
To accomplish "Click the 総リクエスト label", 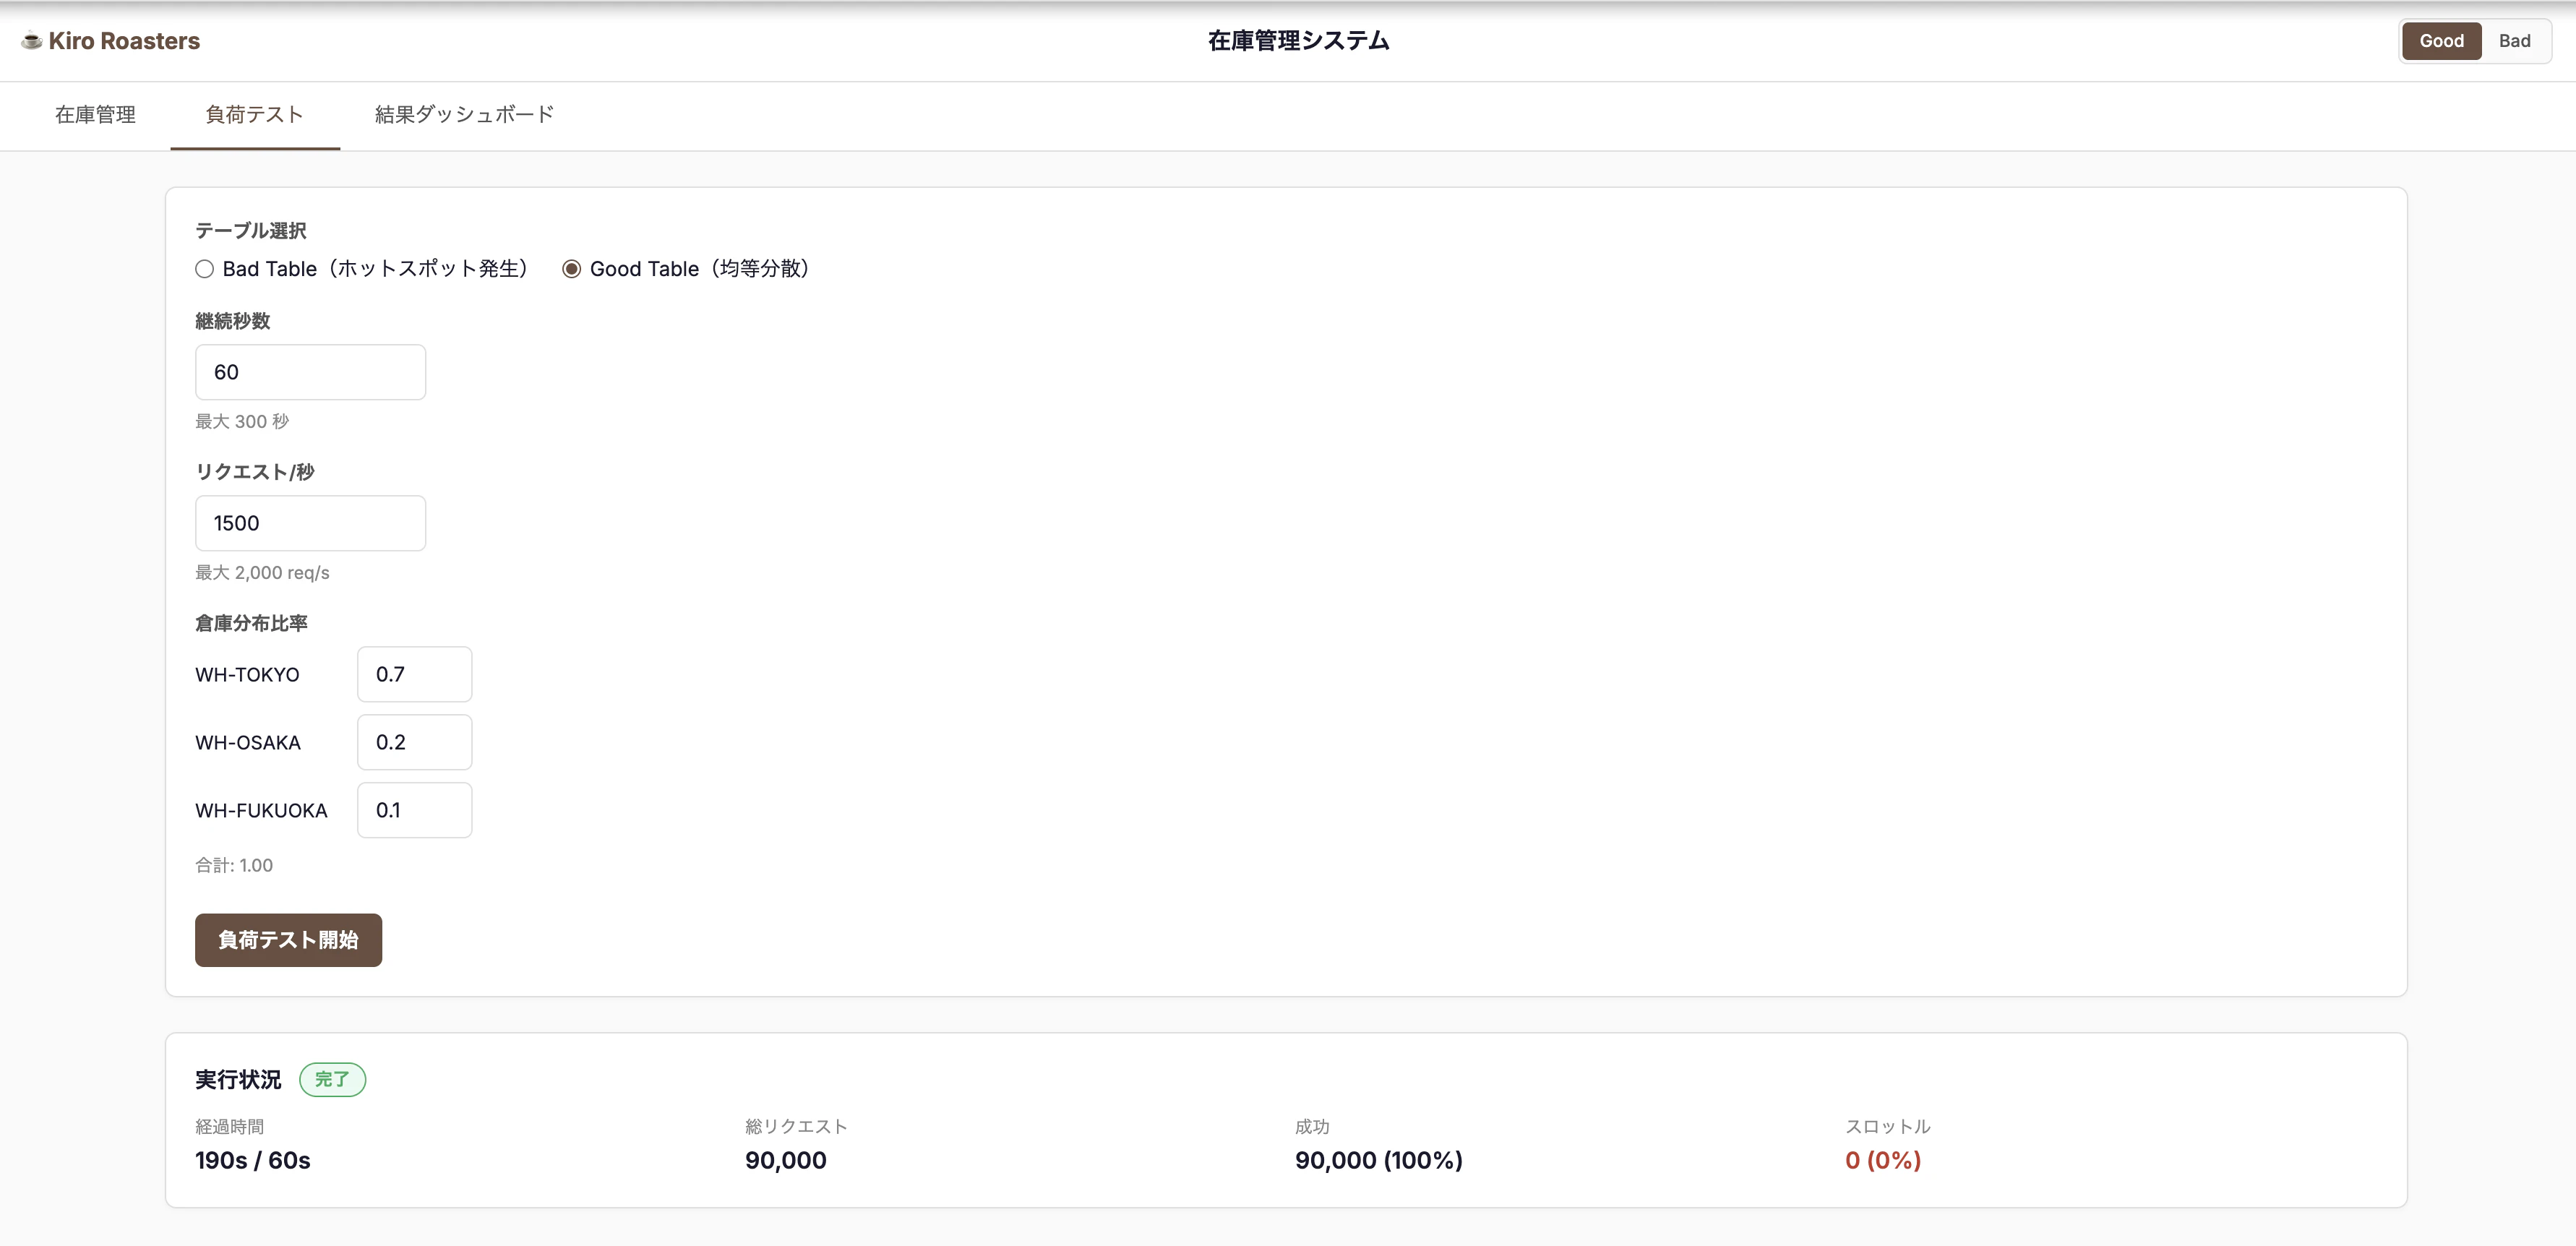I will (x=796, y=1127).
